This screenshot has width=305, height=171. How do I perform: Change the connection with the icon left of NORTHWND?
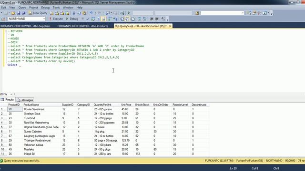(x=3, y=19)
